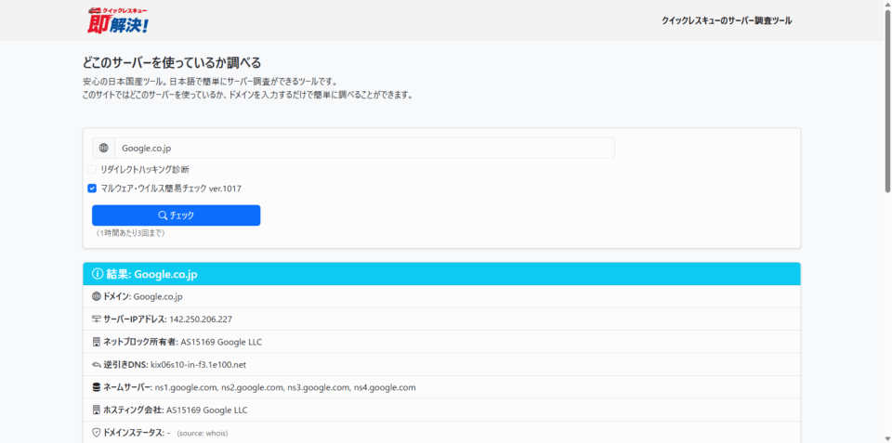The width and height of the screenshot is (892, 443).
Task: Click the (1時間あたり3回まで) note
Action: (x=131, y=233)
